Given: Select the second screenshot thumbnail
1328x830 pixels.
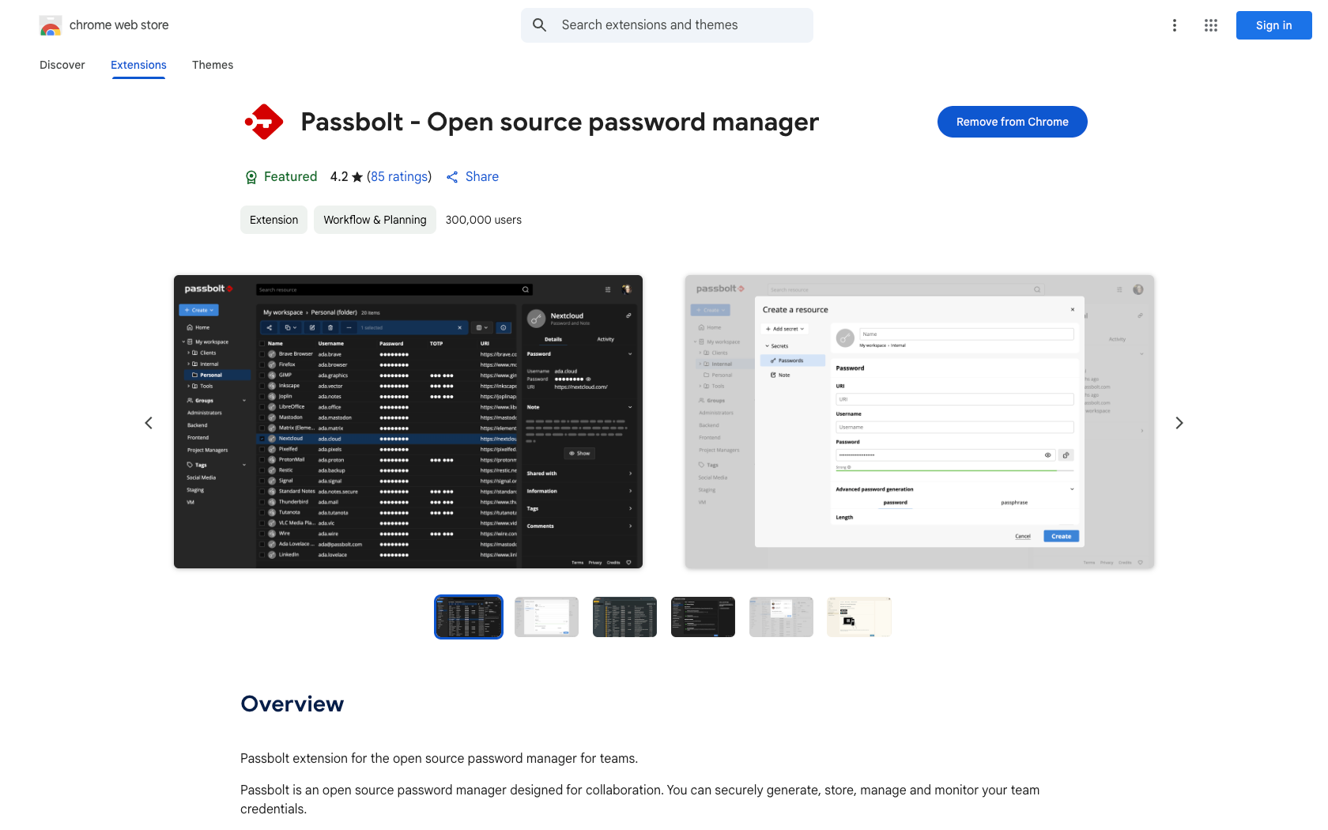Looking at the screenshot, I should pyautogui.click(x=546, y=617).
